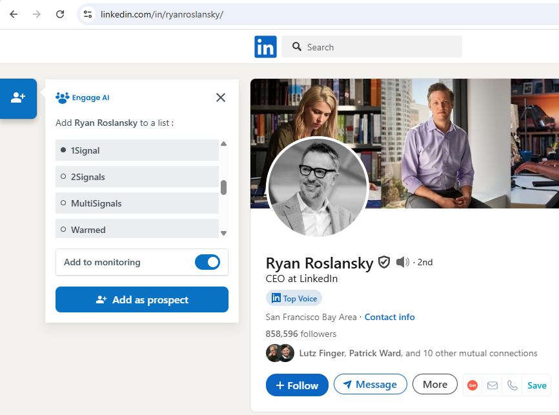The height and width of the screenshot is (415, 559).
Task: Click the Add as prospect button
Action: tap(142, 299)
